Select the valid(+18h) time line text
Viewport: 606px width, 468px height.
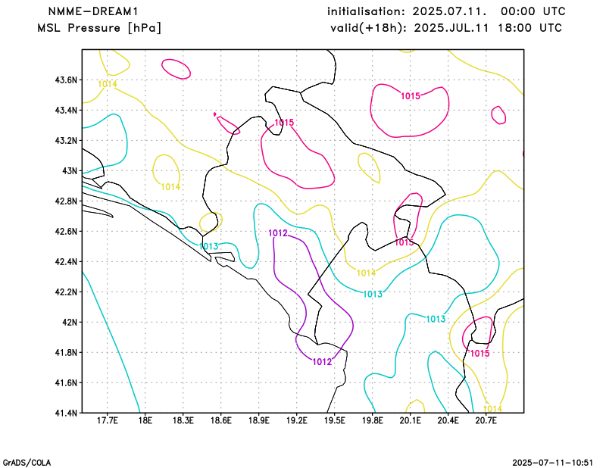(x=446, y=28)
